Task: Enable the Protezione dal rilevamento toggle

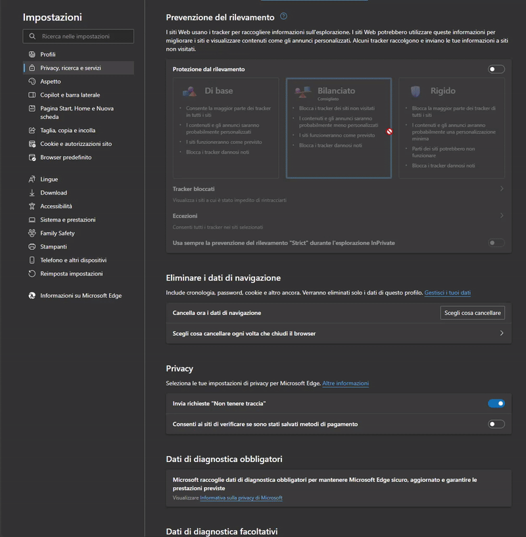Action: click(496, 69)
